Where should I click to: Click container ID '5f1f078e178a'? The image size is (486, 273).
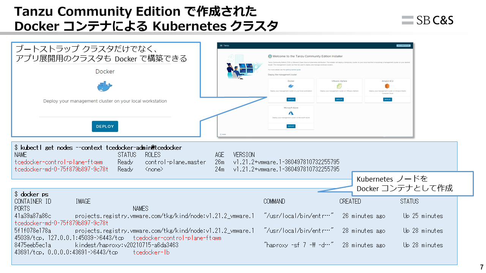[33, 231]
